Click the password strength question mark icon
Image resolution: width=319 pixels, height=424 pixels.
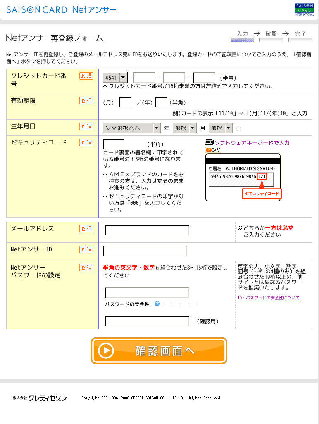click(x=157, y=304)
